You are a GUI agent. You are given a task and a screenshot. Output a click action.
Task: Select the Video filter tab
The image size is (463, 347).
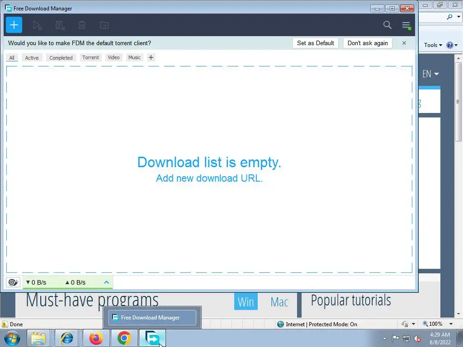(113, 57)
